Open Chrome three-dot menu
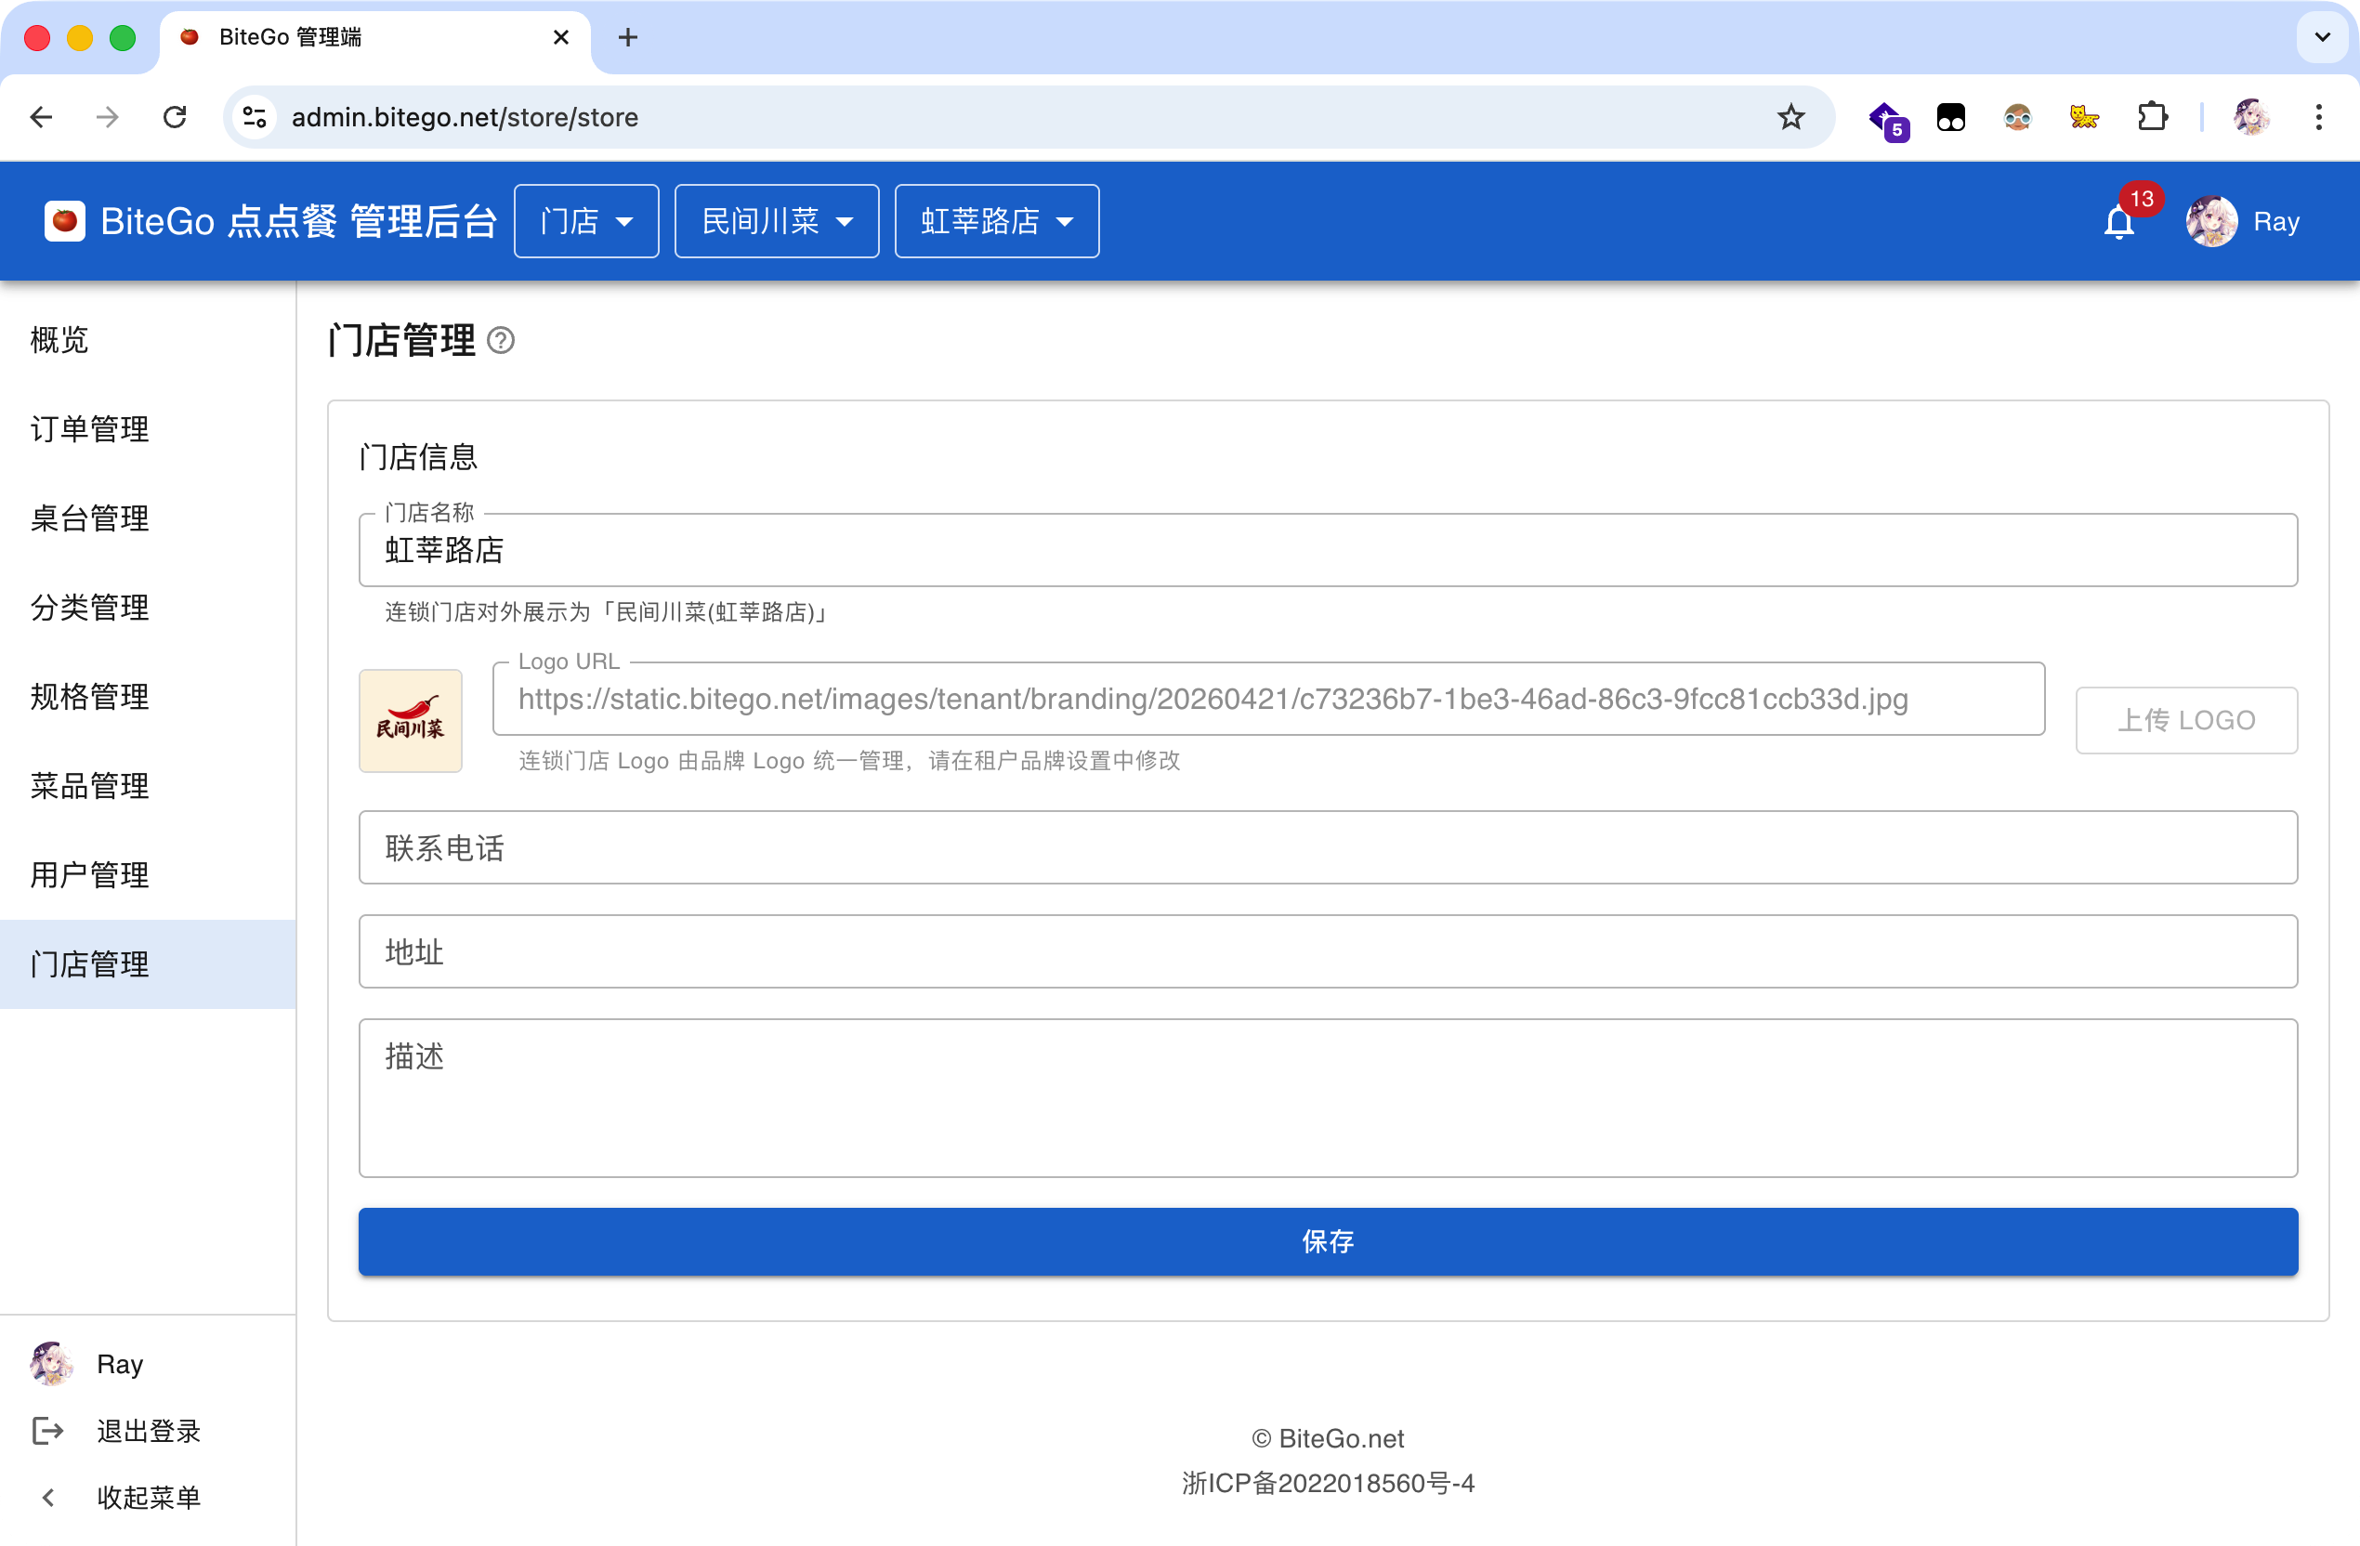 pyautogui.click(x=2318, y=117)
